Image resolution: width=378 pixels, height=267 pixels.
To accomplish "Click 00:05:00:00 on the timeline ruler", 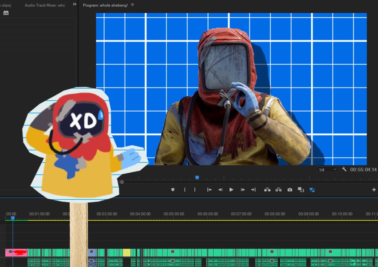I will (174, 214).
